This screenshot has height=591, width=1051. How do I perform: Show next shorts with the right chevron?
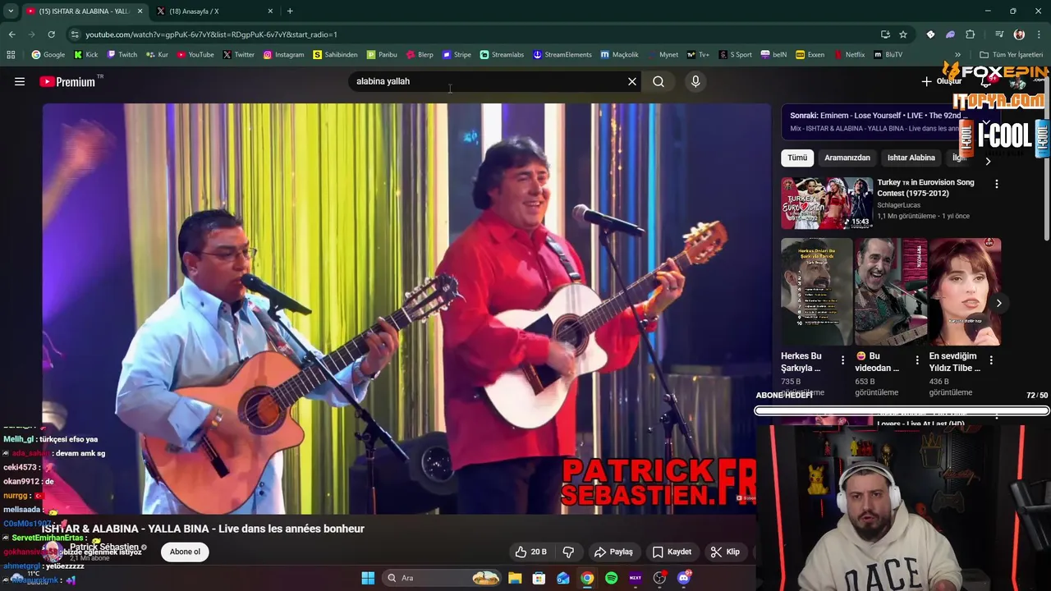coord(998,303)
